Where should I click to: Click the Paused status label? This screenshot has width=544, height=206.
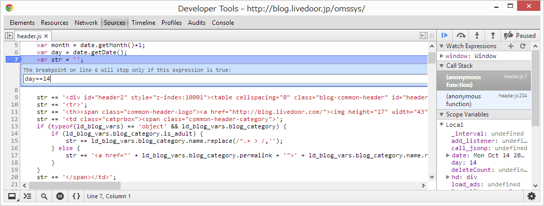tap(525, 36)
